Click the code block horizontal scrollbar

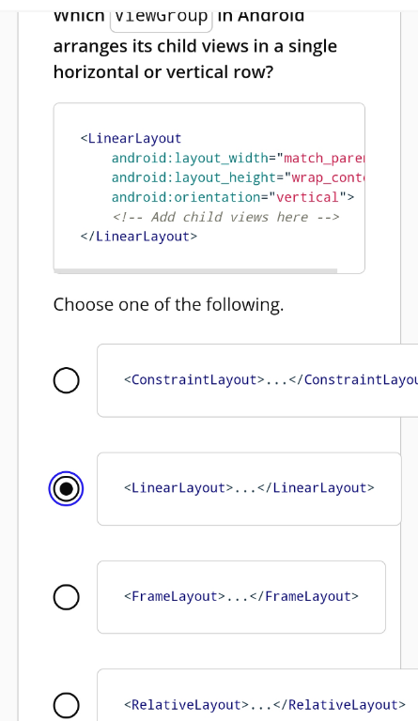(x=196, y=270)
